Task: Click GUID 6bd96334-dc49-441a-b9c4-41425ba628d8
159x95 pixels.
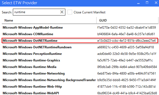Action: [x=127, y=93]
